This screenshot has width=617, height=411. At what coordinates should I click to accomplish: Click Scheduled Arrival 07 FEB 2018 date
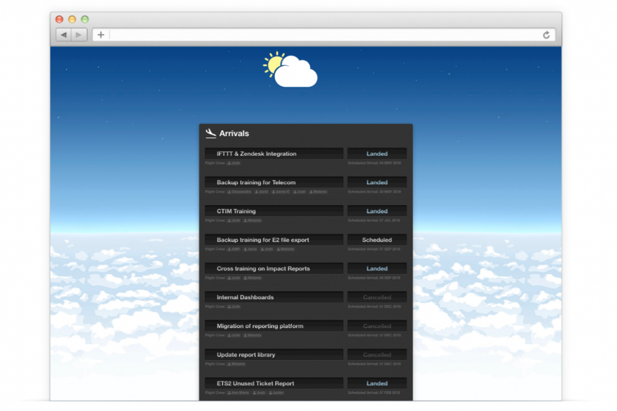(374, 392)
